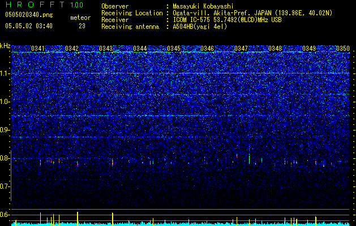Click the date stamp 05.05.02 03:40
Viewport: 356px width, 226px height.
[x=29, y=26]
